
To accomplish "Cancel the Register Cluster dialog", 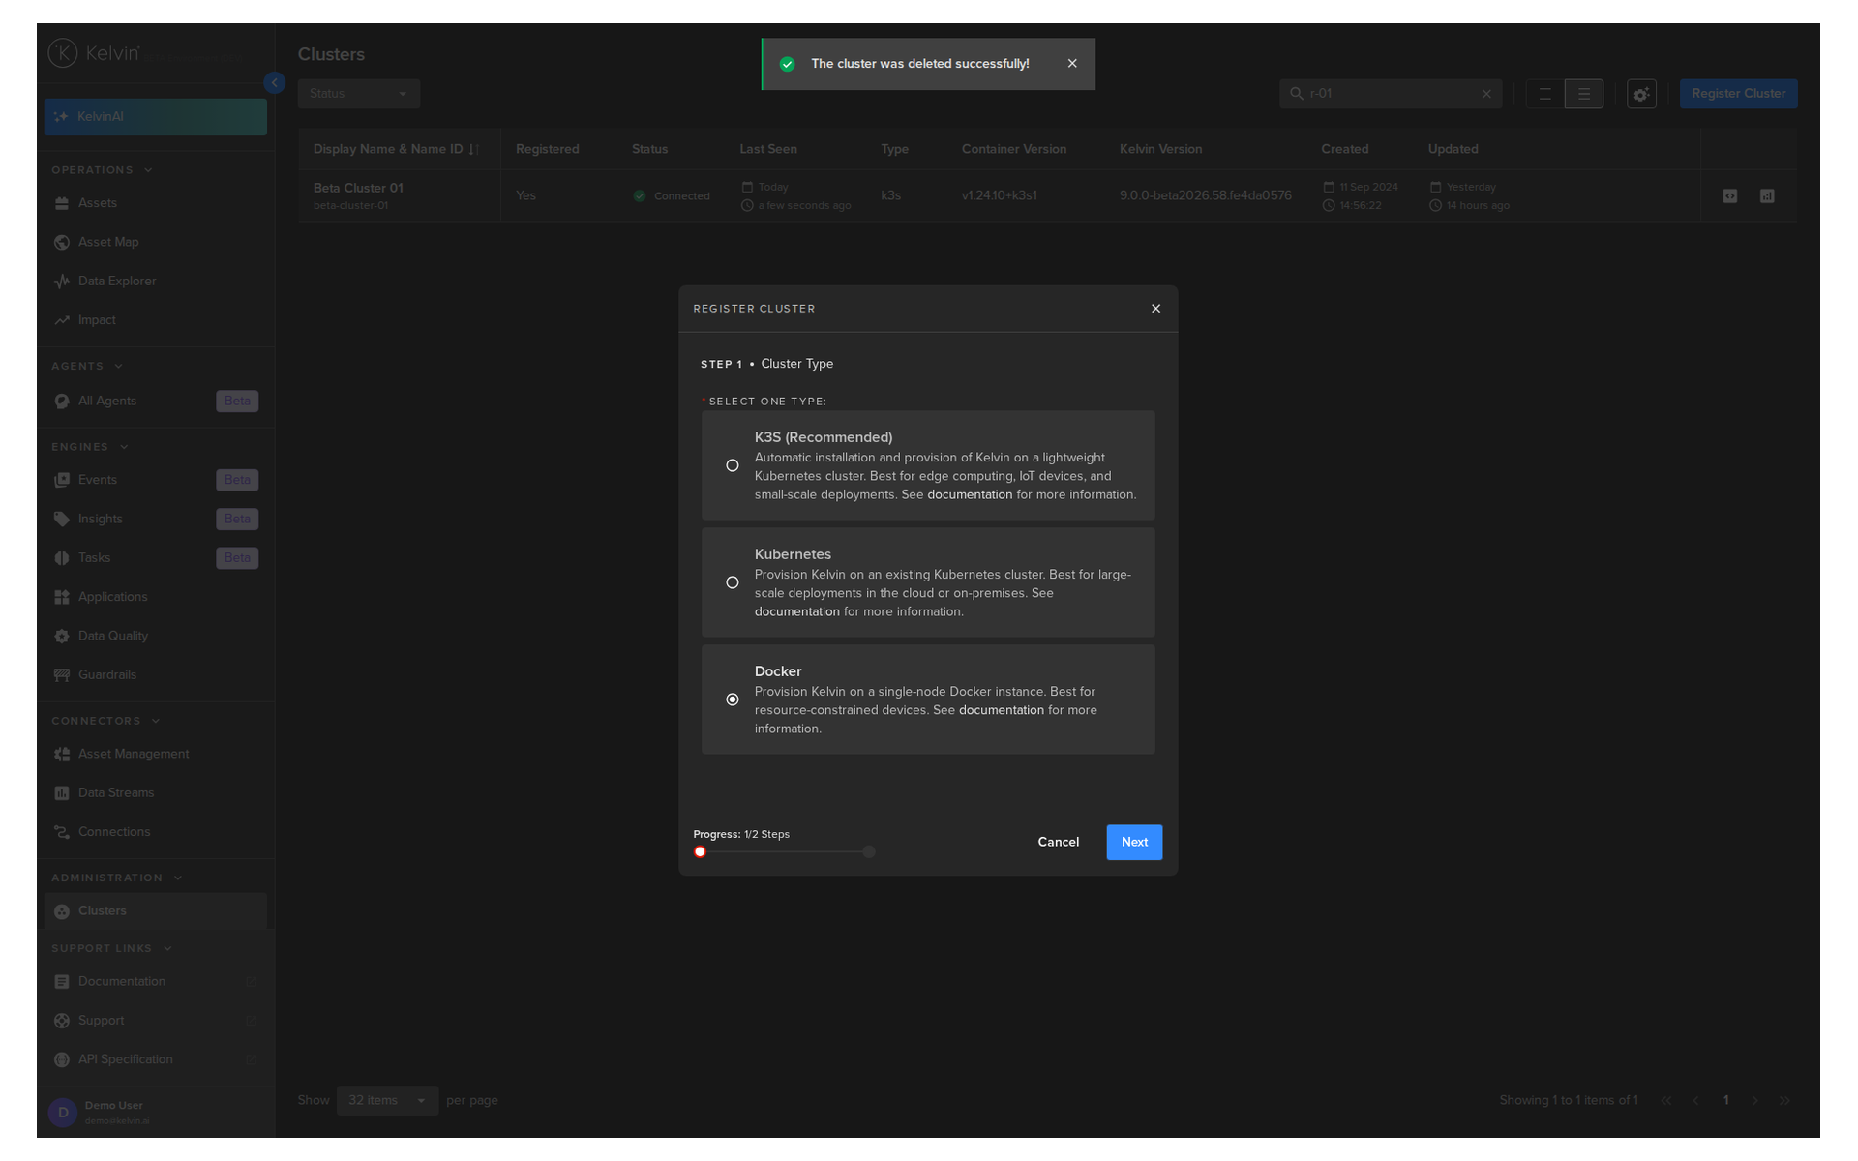I will (x=1058, y=842).
